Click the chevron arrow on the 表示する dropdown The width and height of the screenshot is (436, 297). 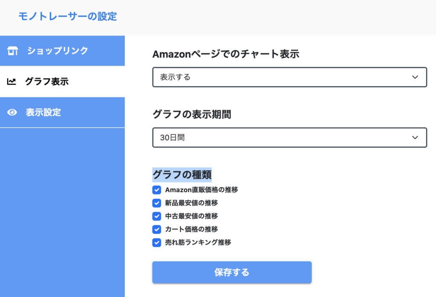(x=416, y=77)
